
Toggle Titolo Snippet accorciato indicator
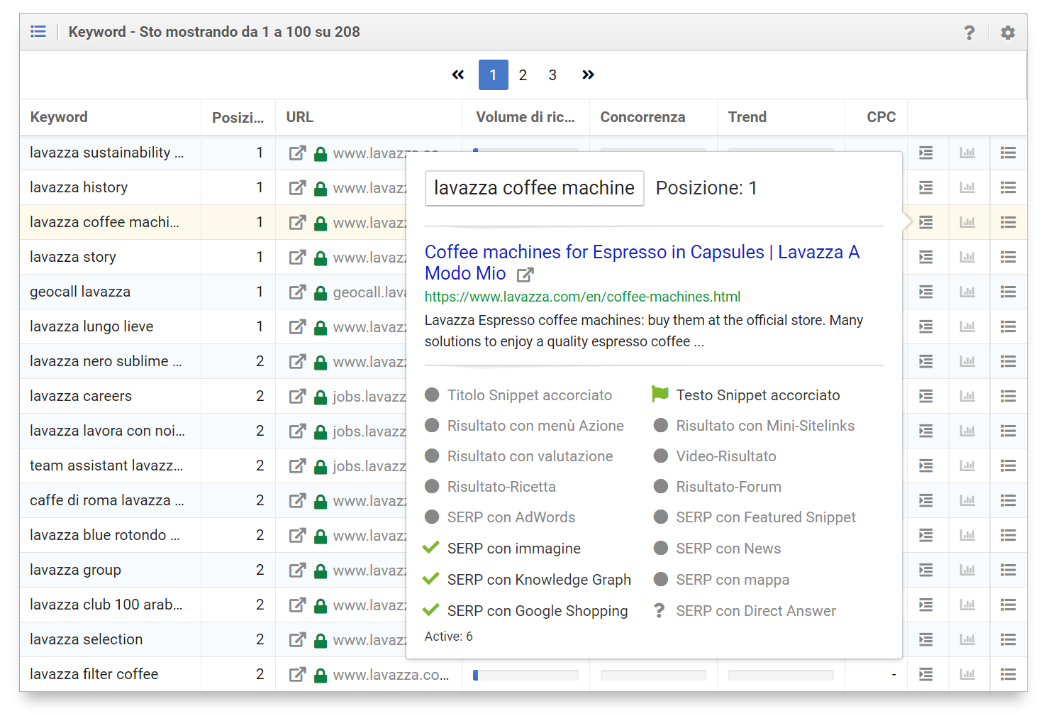432,395
